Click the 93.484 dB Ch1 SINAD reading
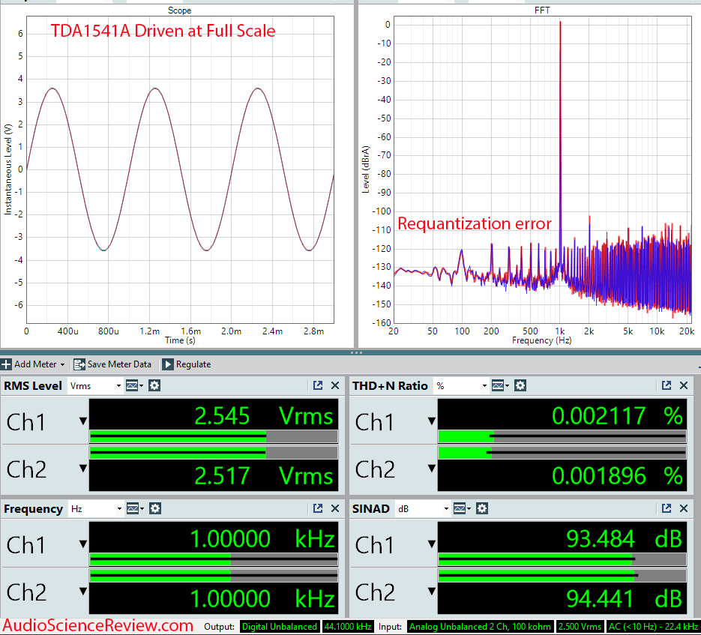Screen dimensions: 701x635 click(x=624, y=539)
